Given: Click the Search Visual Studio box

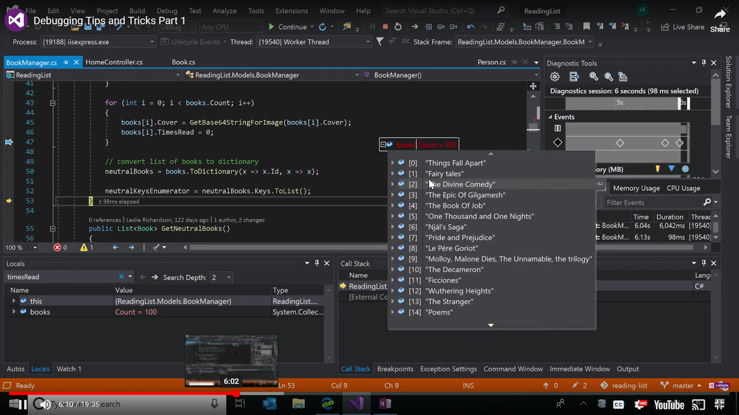Looking at the screenshot, I should click(439, 11).
